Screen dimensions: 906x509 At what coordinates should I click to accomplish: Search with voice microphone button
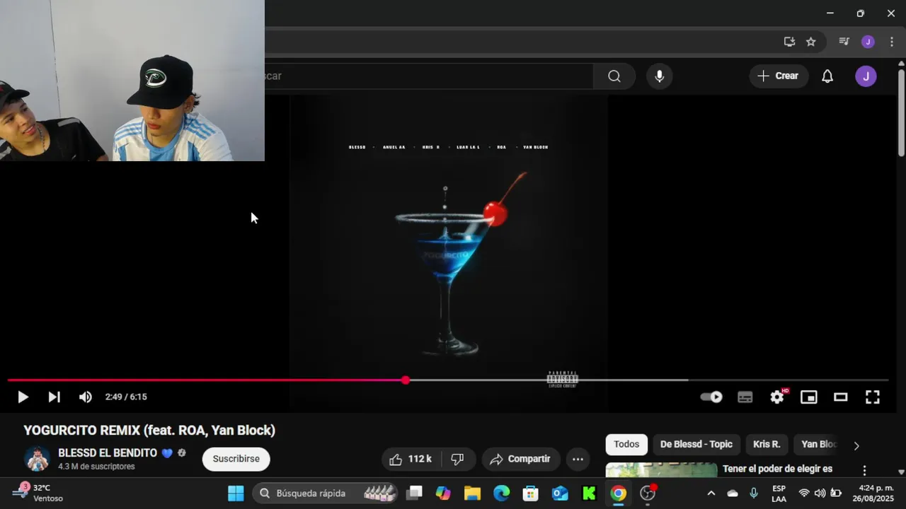tap(659, 76)
